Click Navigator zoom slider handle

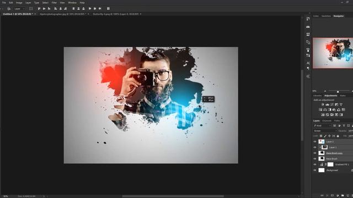click(x=338, y=91)
